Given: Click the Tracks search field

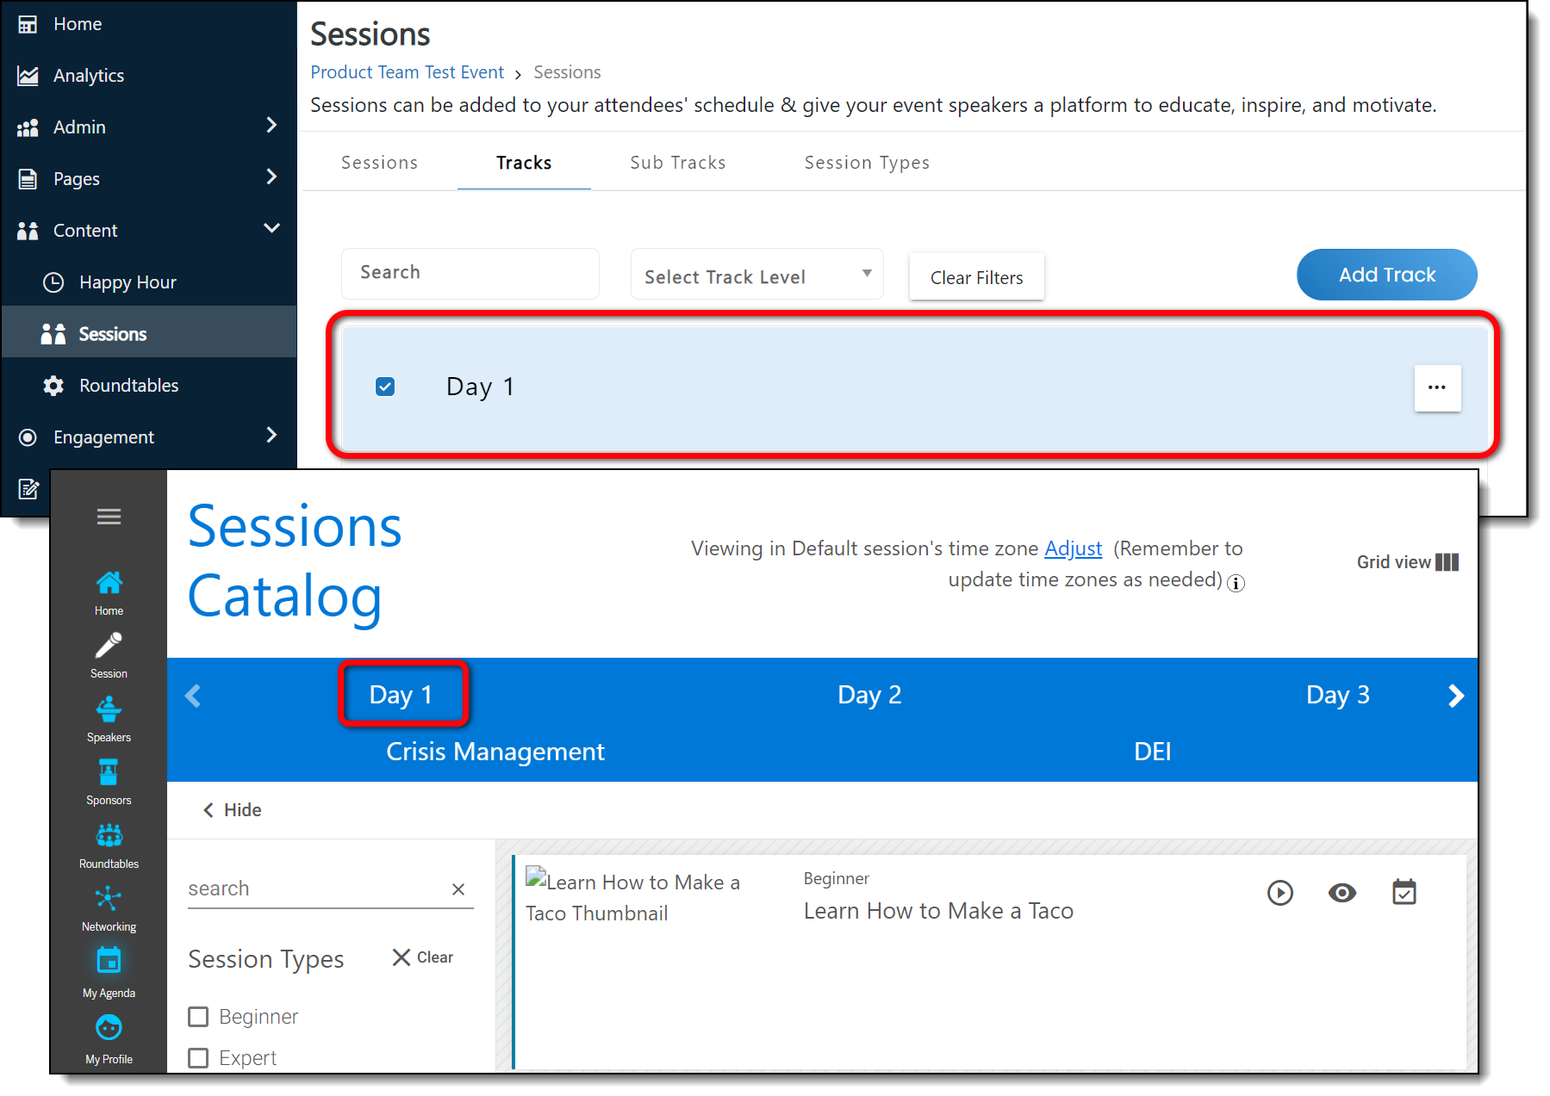Looking at the screenshot, I should pos(470,273).
